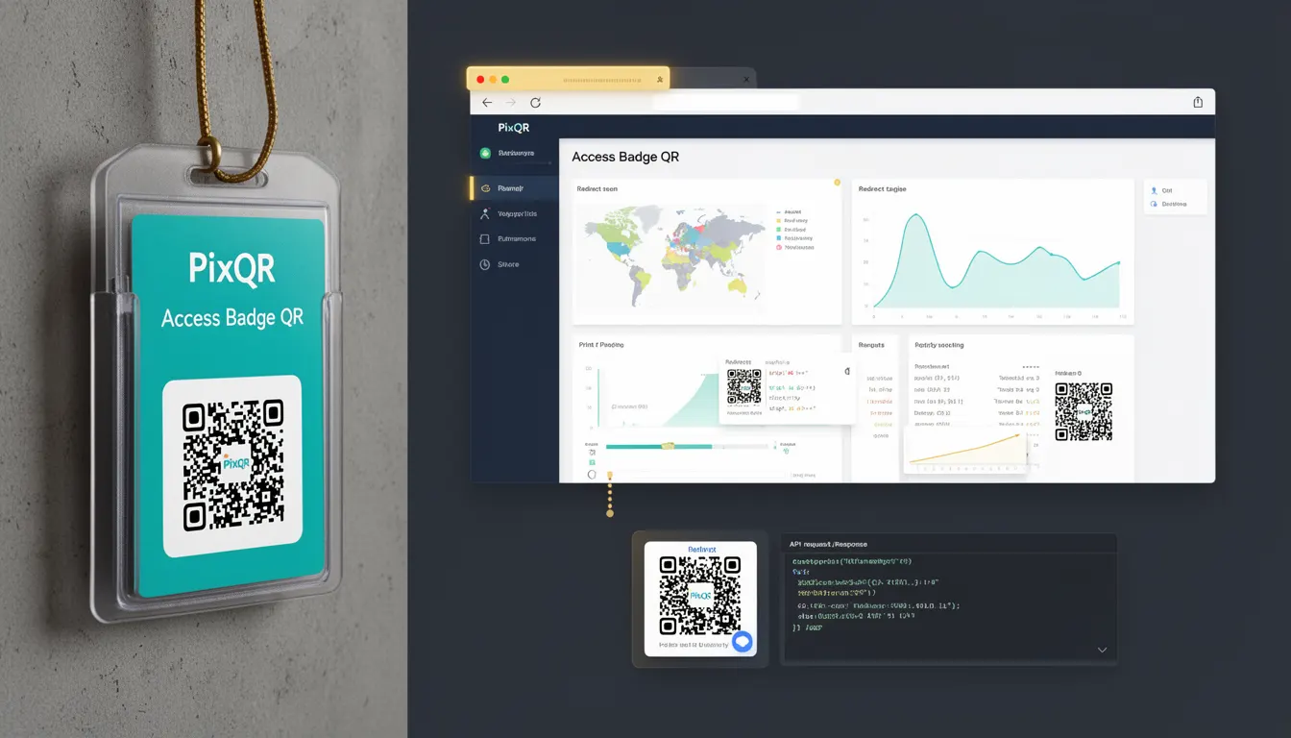
Task: Expand the API request/Response panel chevron
Action: click(1102, 651)
